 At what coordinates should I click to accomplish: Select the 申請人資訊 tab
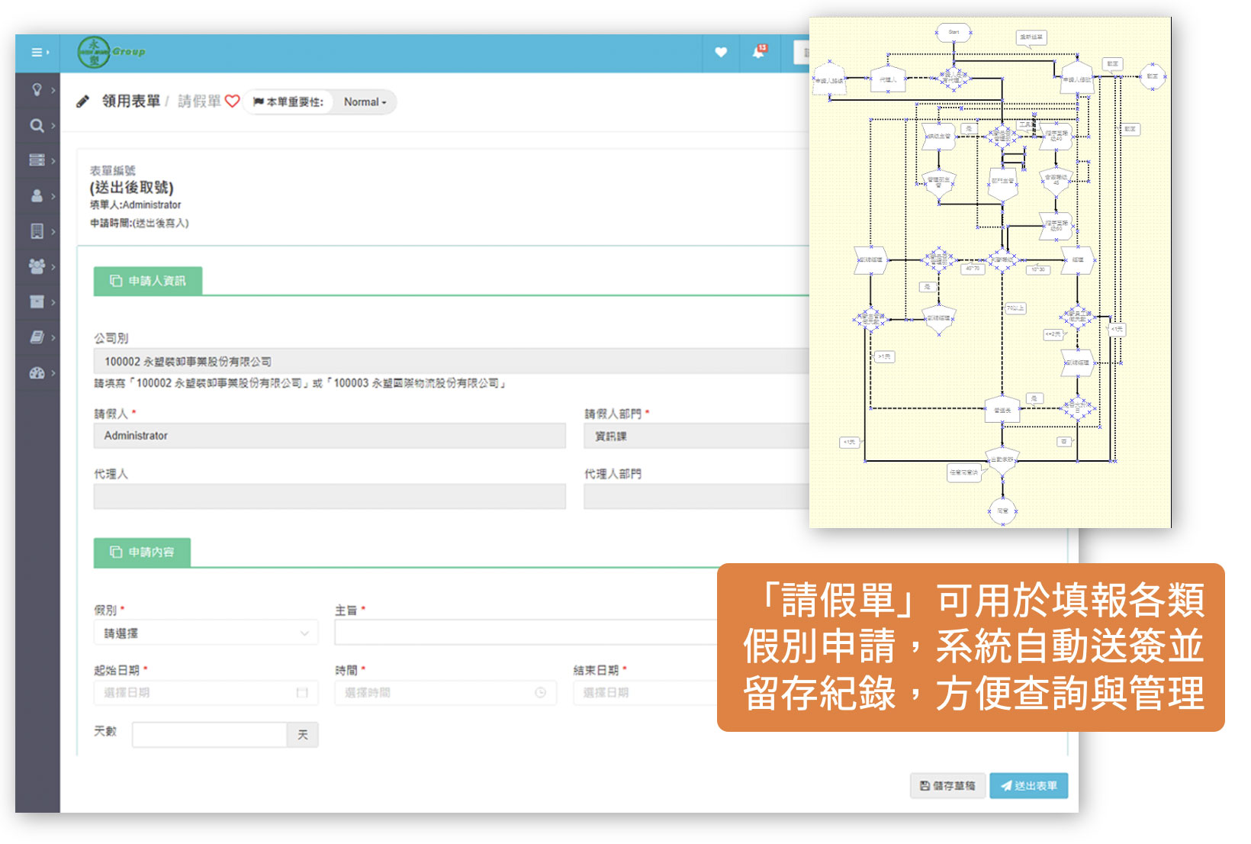click(148, 281)
